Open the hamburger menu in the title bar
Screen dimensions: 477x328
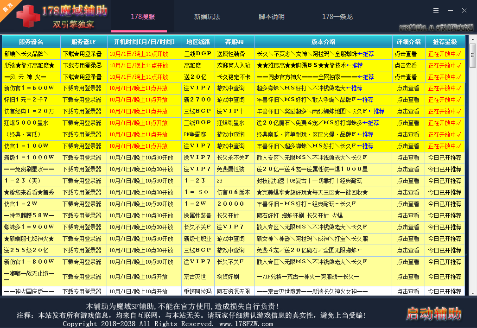point(435,10)
